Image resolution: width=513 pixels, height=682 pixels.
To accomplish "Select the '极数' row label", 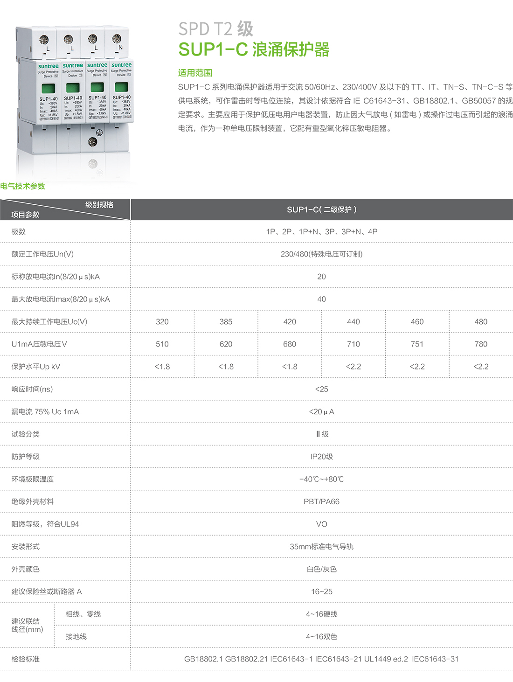I will [19, 231].
